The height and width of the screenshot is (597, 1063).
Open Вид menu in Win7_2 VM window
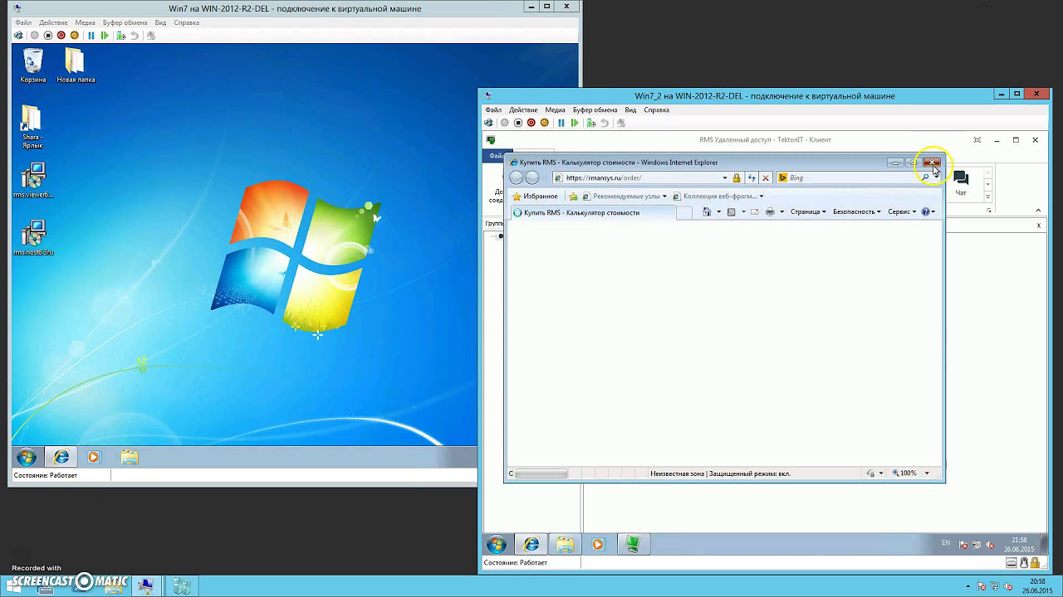pos(630,109)
